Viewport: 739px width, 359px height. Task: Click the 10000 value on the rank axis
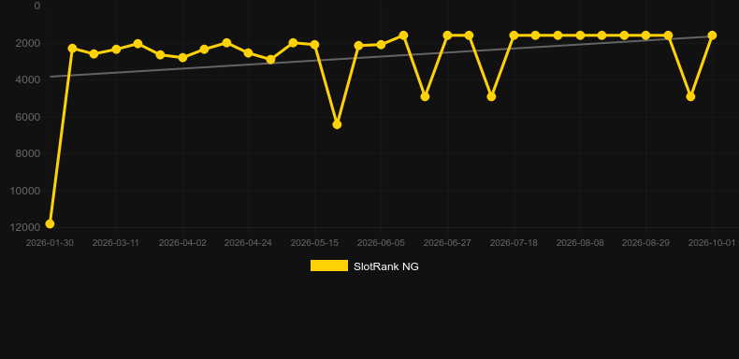tap(25, 191)
